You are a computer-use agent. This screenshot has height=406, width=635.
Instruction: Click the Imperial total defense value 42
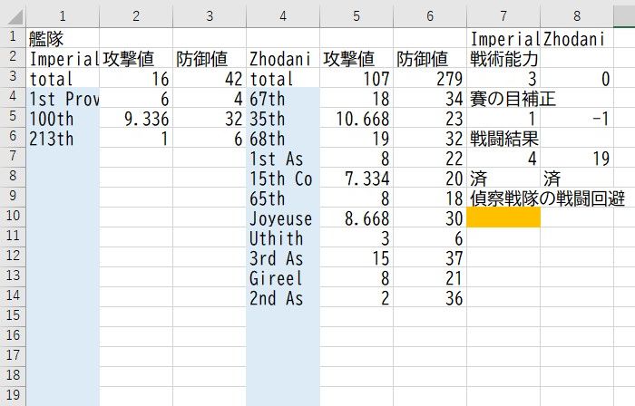tap(210, 78)
